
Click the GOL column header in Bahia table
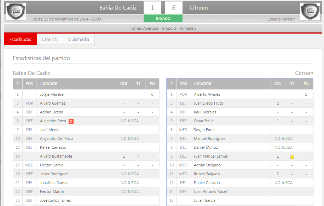coord(124,84)
